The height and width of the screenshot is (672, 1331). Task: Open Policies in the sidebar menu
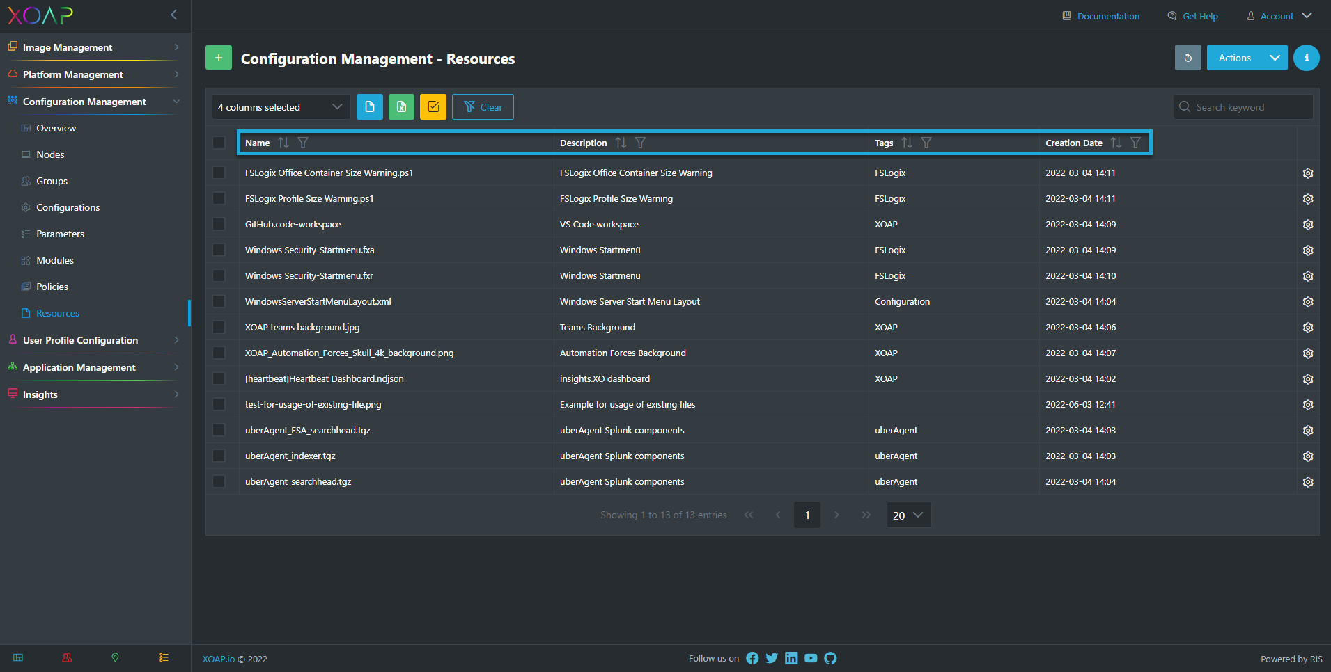click(52, 287)
